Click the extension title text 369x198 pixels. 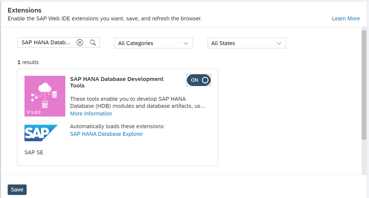coord(116,82)
